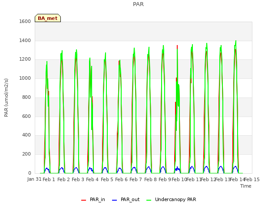Click the blue PAR_out hump on Feb 1
This screenshot has height=208, width=278.
[47, 169]
